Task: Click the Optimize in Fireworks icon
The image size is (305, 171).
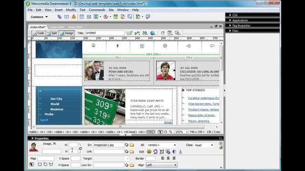Action: (x=155, y=152)
